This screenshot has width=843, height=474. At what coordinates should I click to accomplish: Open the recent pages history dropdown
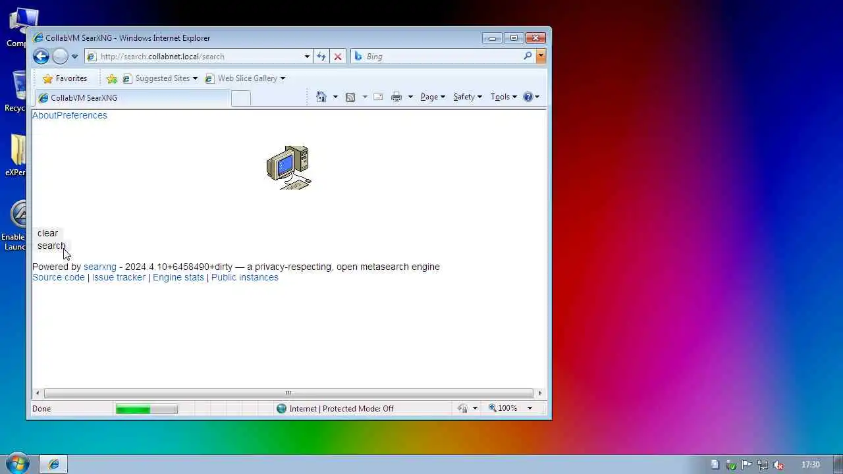tap(74, 57)
